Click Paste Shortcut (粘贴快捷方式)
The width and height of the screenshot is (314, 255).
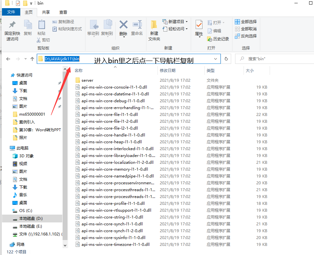click(67, 29)
